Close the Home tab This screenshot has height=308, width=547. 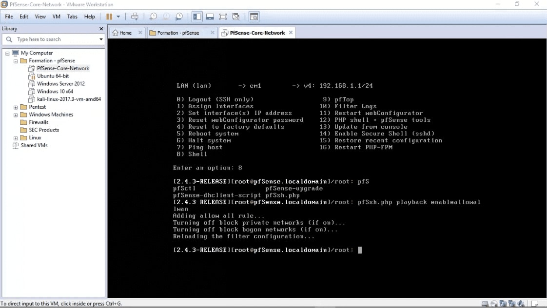pyautogui.click(x=140, y=33)
